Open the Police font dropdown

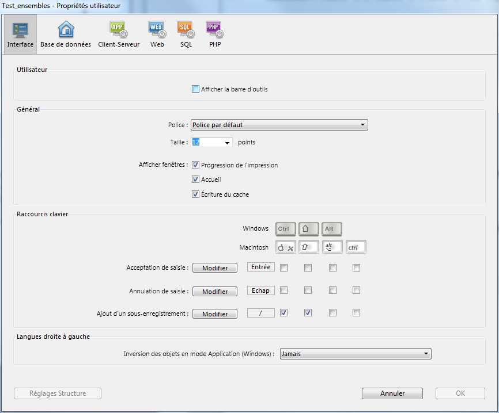pyautogui.click(x=279, y=125)
